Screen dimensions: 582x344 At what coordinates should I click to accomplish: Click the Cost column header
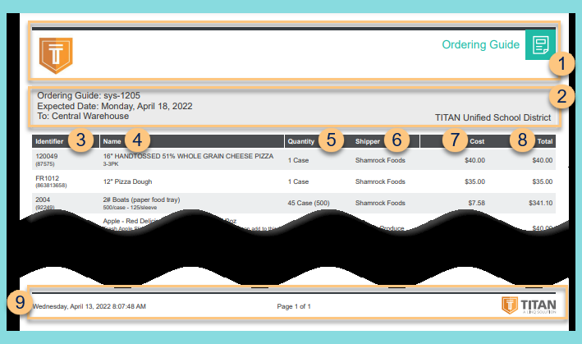477,141
